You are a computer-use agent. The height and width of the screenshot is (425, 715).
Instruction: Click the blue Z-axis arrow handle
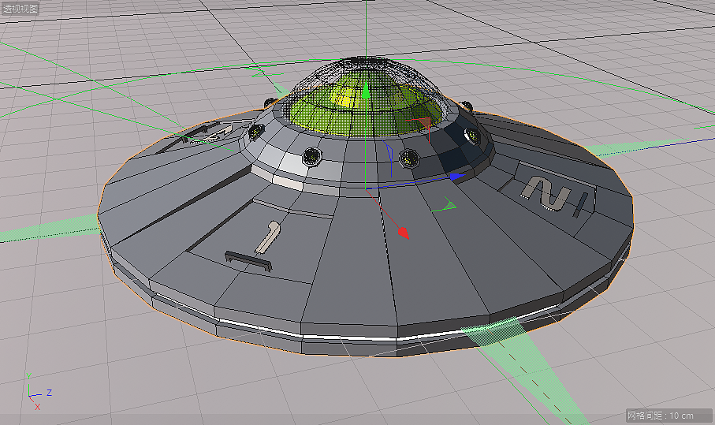point(457,176)
